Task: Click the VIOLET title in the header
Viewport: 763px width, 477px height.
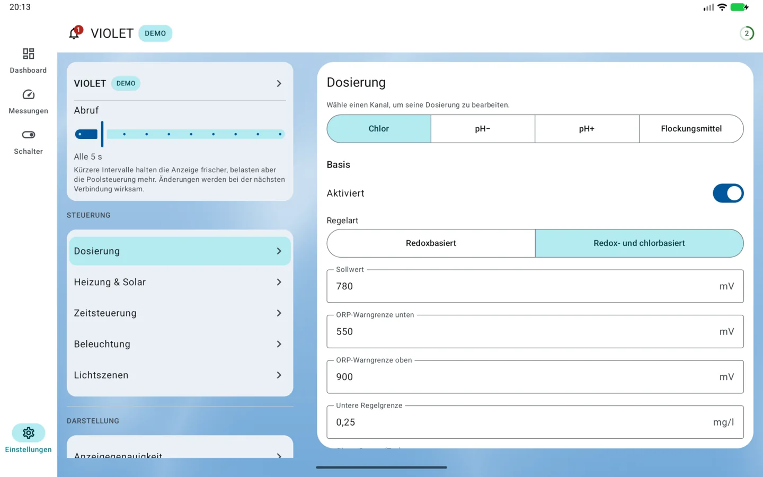Action: pyautogui.click(x=112, y=33)
